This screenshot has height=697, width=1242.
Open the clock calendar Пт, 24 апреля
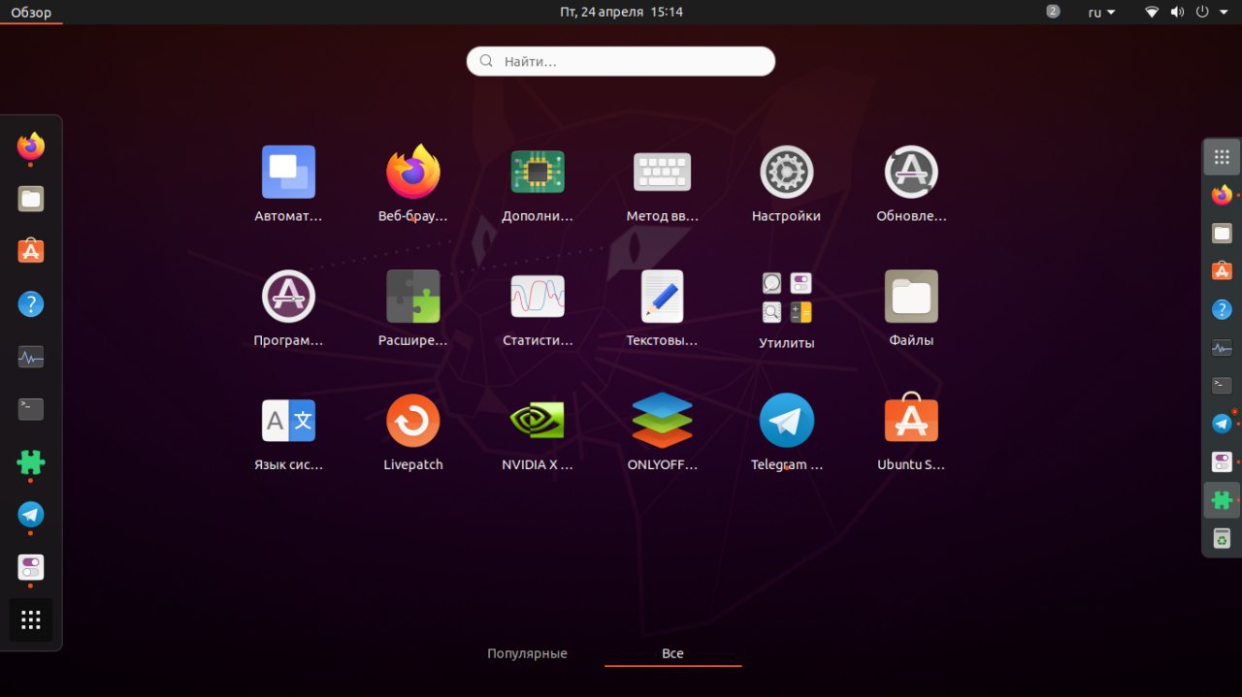coord(621,12)
